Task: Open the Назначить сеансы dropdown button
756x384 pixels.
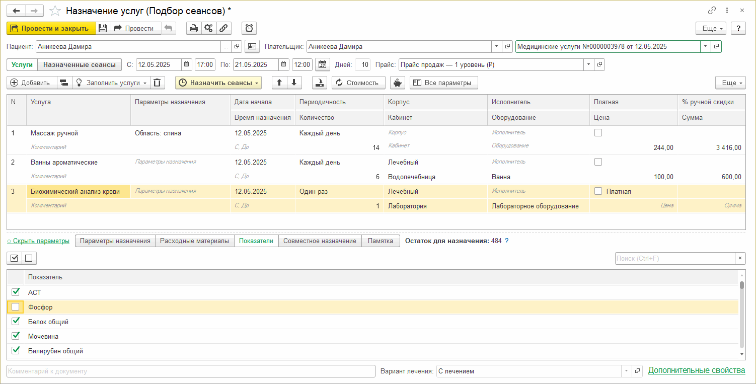Action: 218,83
